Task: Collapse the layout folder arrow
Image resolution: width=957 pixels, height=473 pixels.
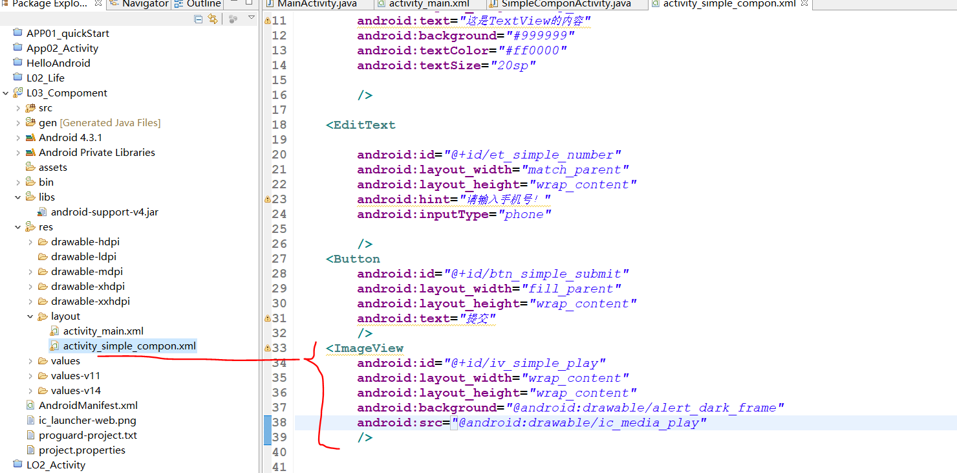Action: coord(30,316)
